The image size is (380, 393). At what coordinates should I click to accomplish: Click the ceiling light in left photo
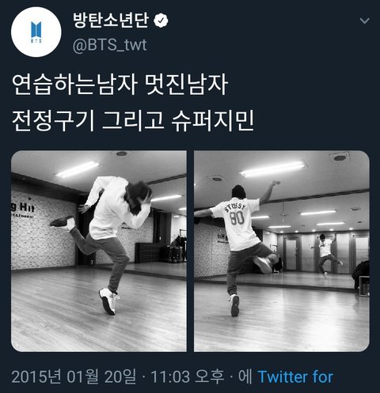click(78, 169)
